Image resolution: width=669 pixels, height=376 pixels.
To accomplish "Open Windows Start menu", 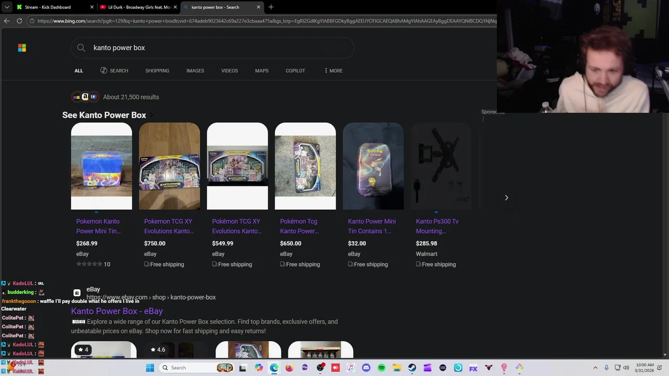I will click(x=150, y=368).
